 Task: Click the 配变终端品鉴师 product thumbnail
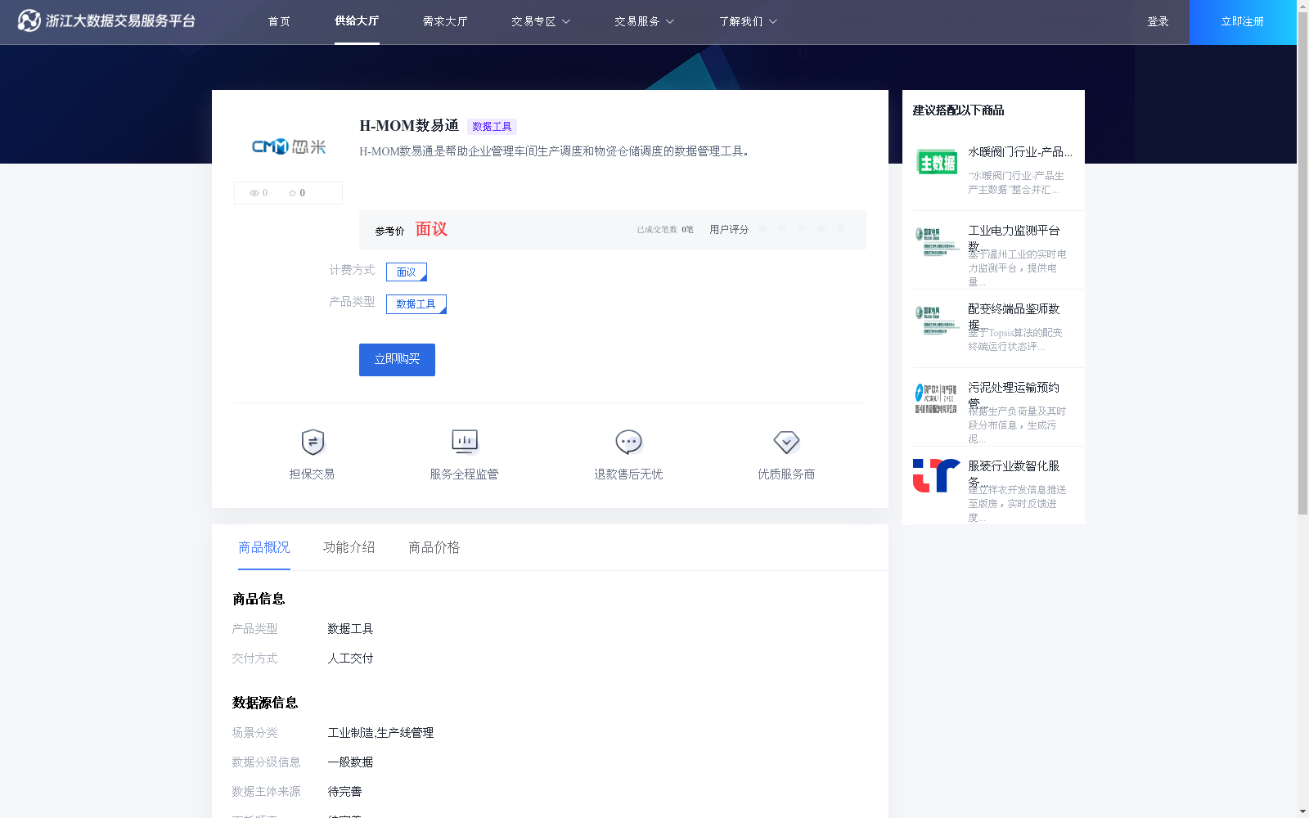937,320
